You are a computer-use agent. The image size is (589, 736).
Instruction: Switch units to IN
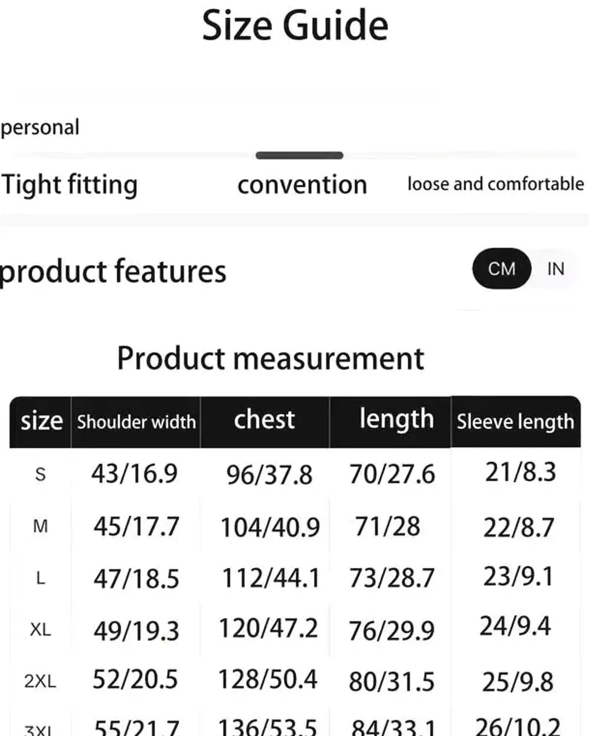coord(555,269)
